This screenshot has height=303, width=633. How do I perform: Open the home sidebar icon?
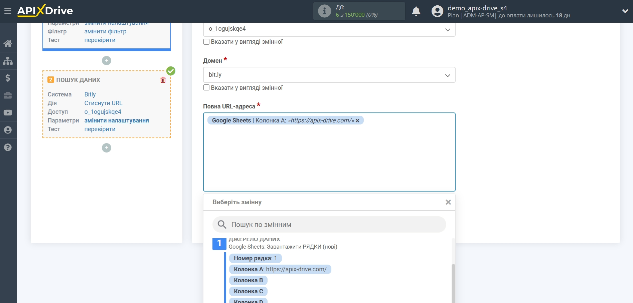click(x=8, y=43)
